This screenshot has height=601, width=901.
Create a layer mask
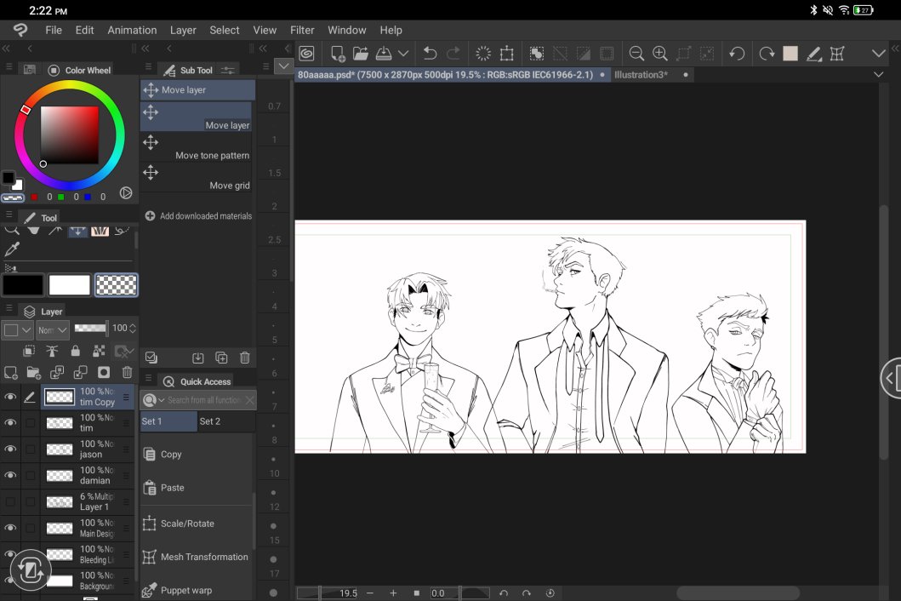[x=104, y=373]
